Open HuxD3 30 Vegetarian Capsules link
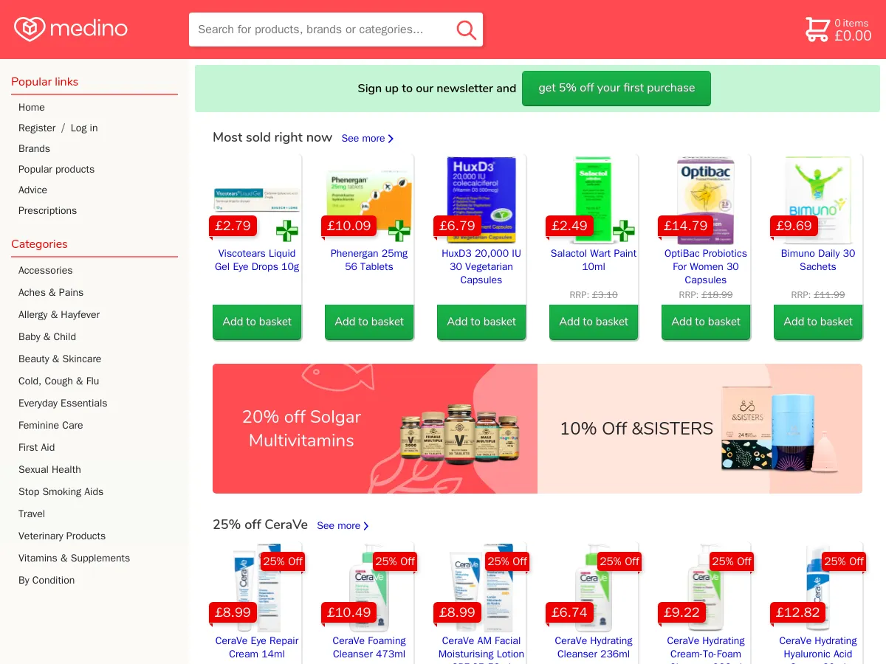The width and height of the screenshot is (886, 664). coord(481,266)
